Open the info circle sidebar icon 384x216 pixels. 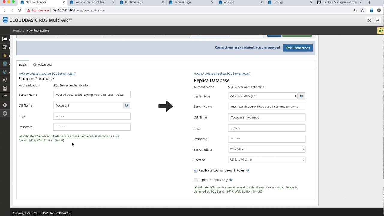(x=5, y=105)
